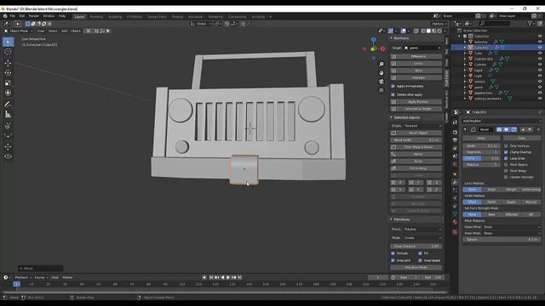Open the Inner Miter dropdown

pos(512,233)
